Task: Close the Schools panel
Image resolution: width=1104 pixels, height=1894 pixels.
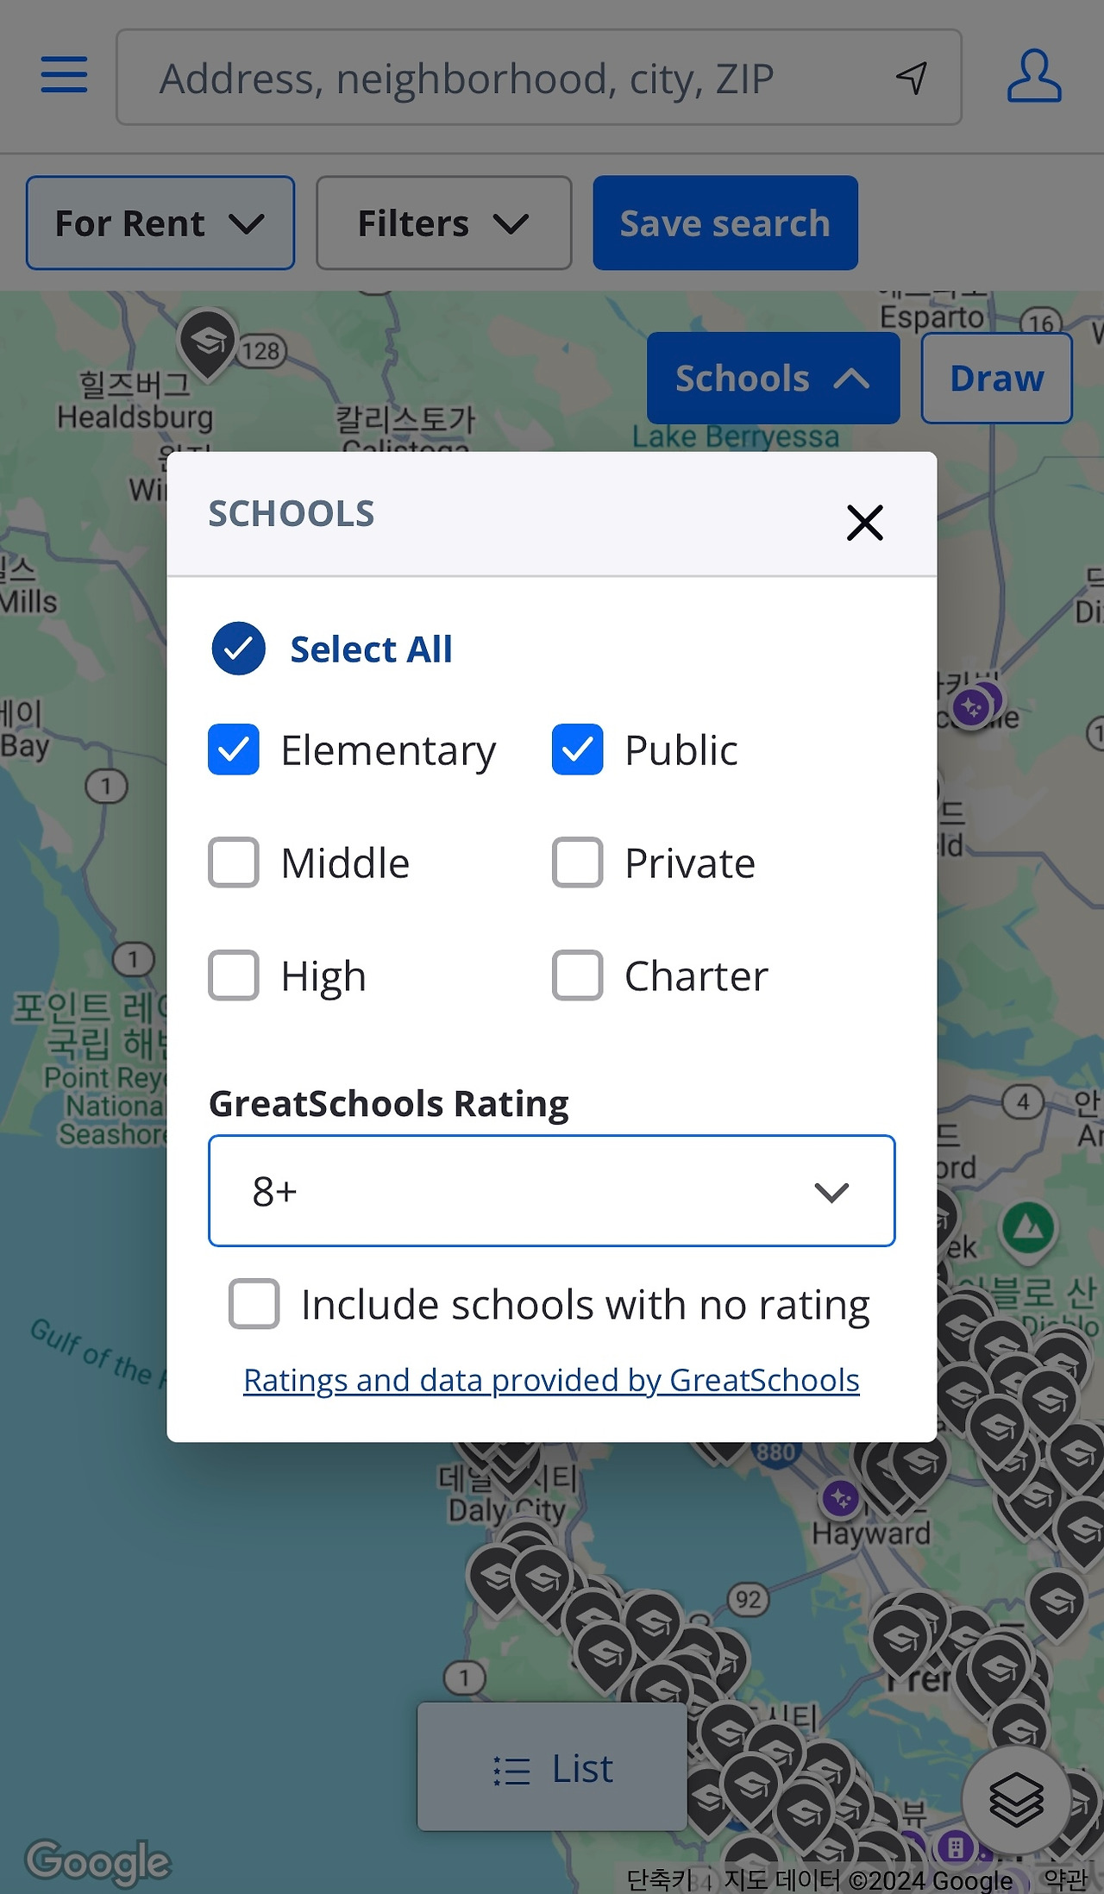Action: click(864, 523)
